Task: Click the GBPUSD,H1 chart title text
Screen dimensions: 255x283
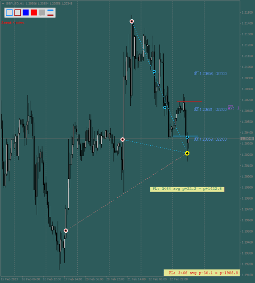Action: click(x=15, y=4)
